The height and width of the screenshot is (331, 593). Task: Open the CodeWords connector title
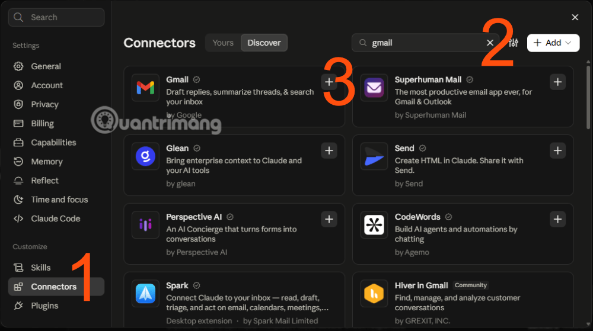[x=417, y=217]
